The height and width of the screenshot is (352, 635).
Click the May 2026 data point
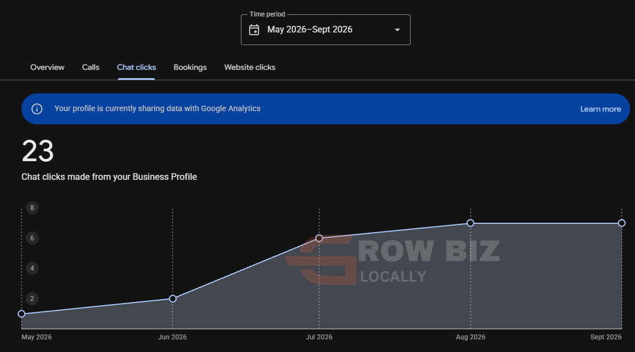pos(22,313)
